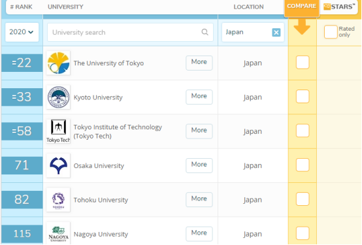Click the Tokyo Tech logo
Image resolution: width=362 pixels, height=245 pixels.
(58, 131)
